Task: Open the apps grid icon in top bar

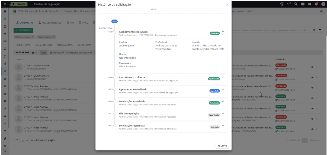Action: 303,4
